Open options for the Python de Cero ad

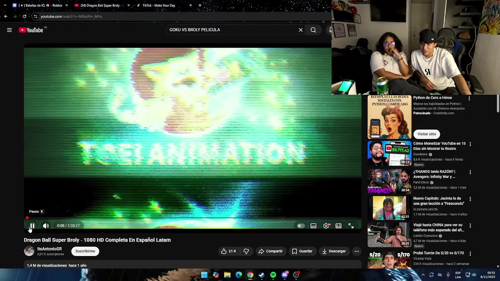469,98
